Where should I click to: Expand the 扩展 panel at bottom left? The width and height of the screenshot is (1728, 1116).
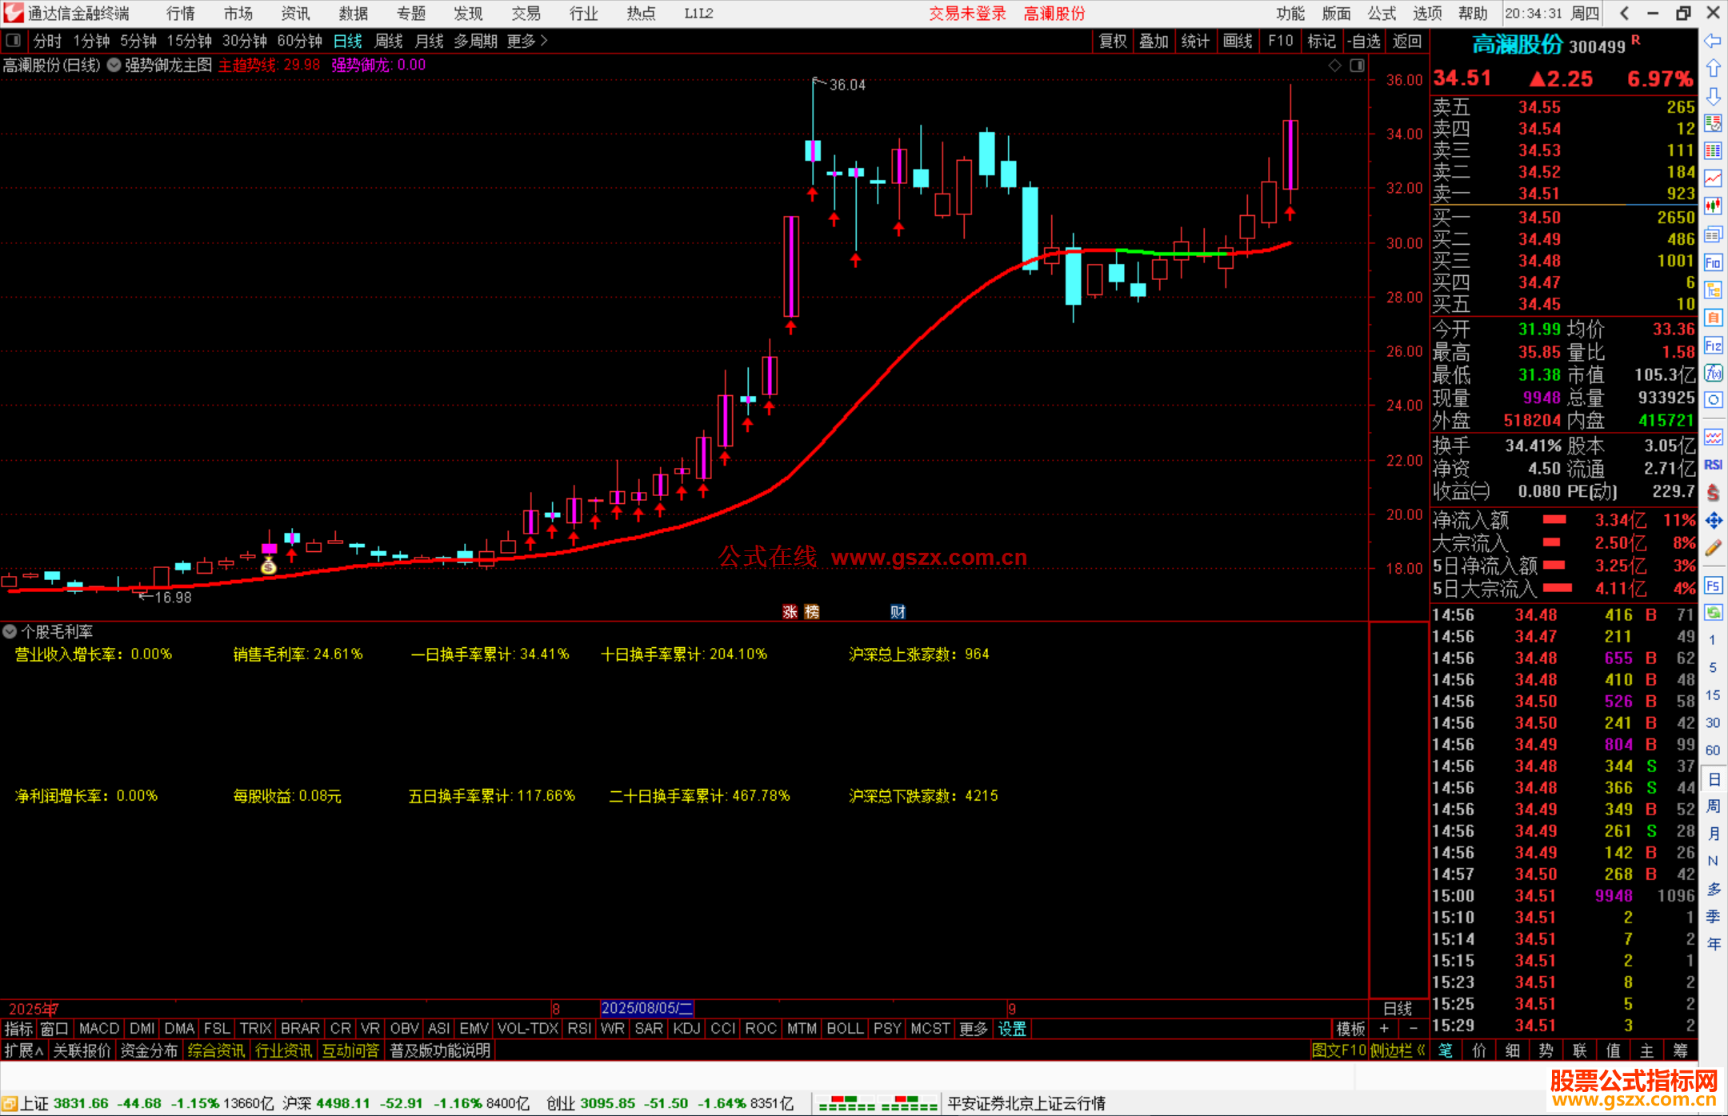coord(24,1050)
